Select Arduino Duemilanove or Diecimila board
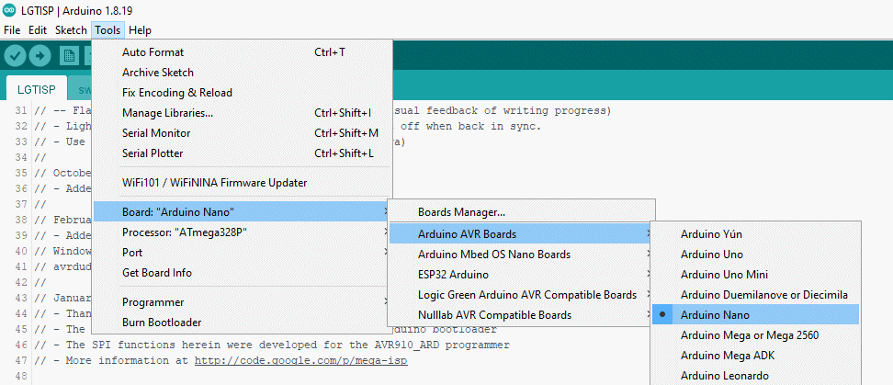Screen dimensions: 893x385 pos(756,294)
